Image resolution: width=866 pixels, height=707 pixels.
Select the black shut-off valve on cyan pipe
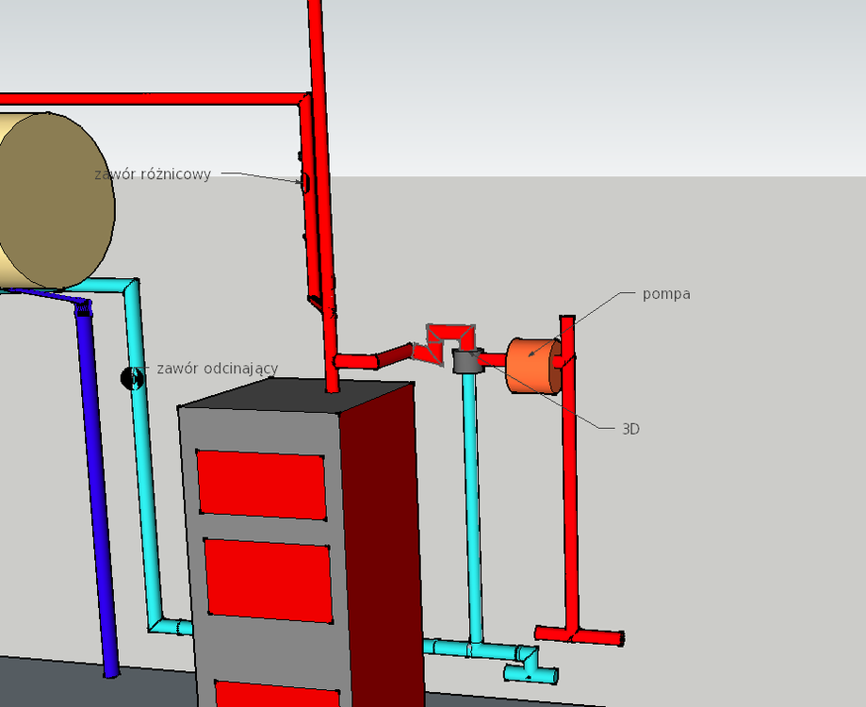click(x=132, y=378)
